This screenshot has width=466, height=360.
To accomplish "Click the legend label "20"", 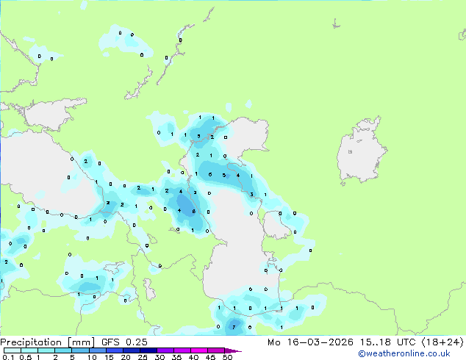I will [x=126, y=357].
